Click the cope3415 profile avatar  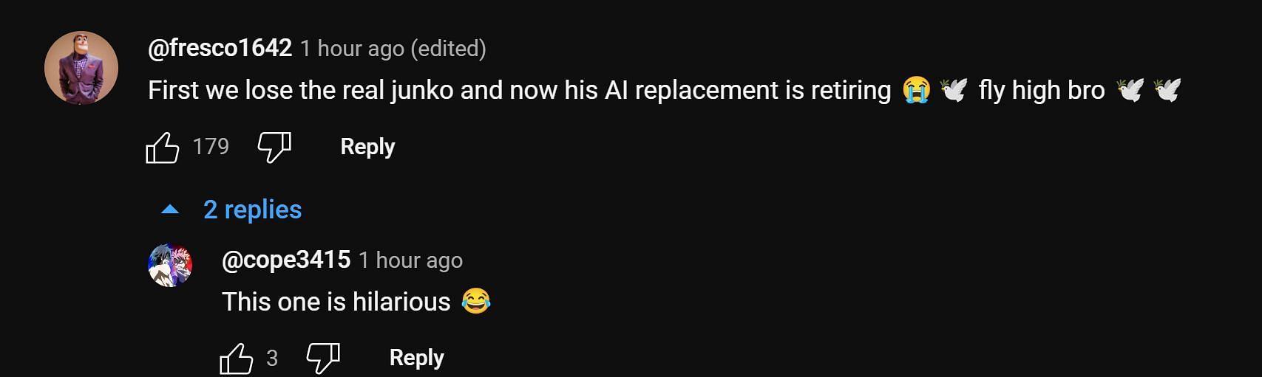click(170, 265)
